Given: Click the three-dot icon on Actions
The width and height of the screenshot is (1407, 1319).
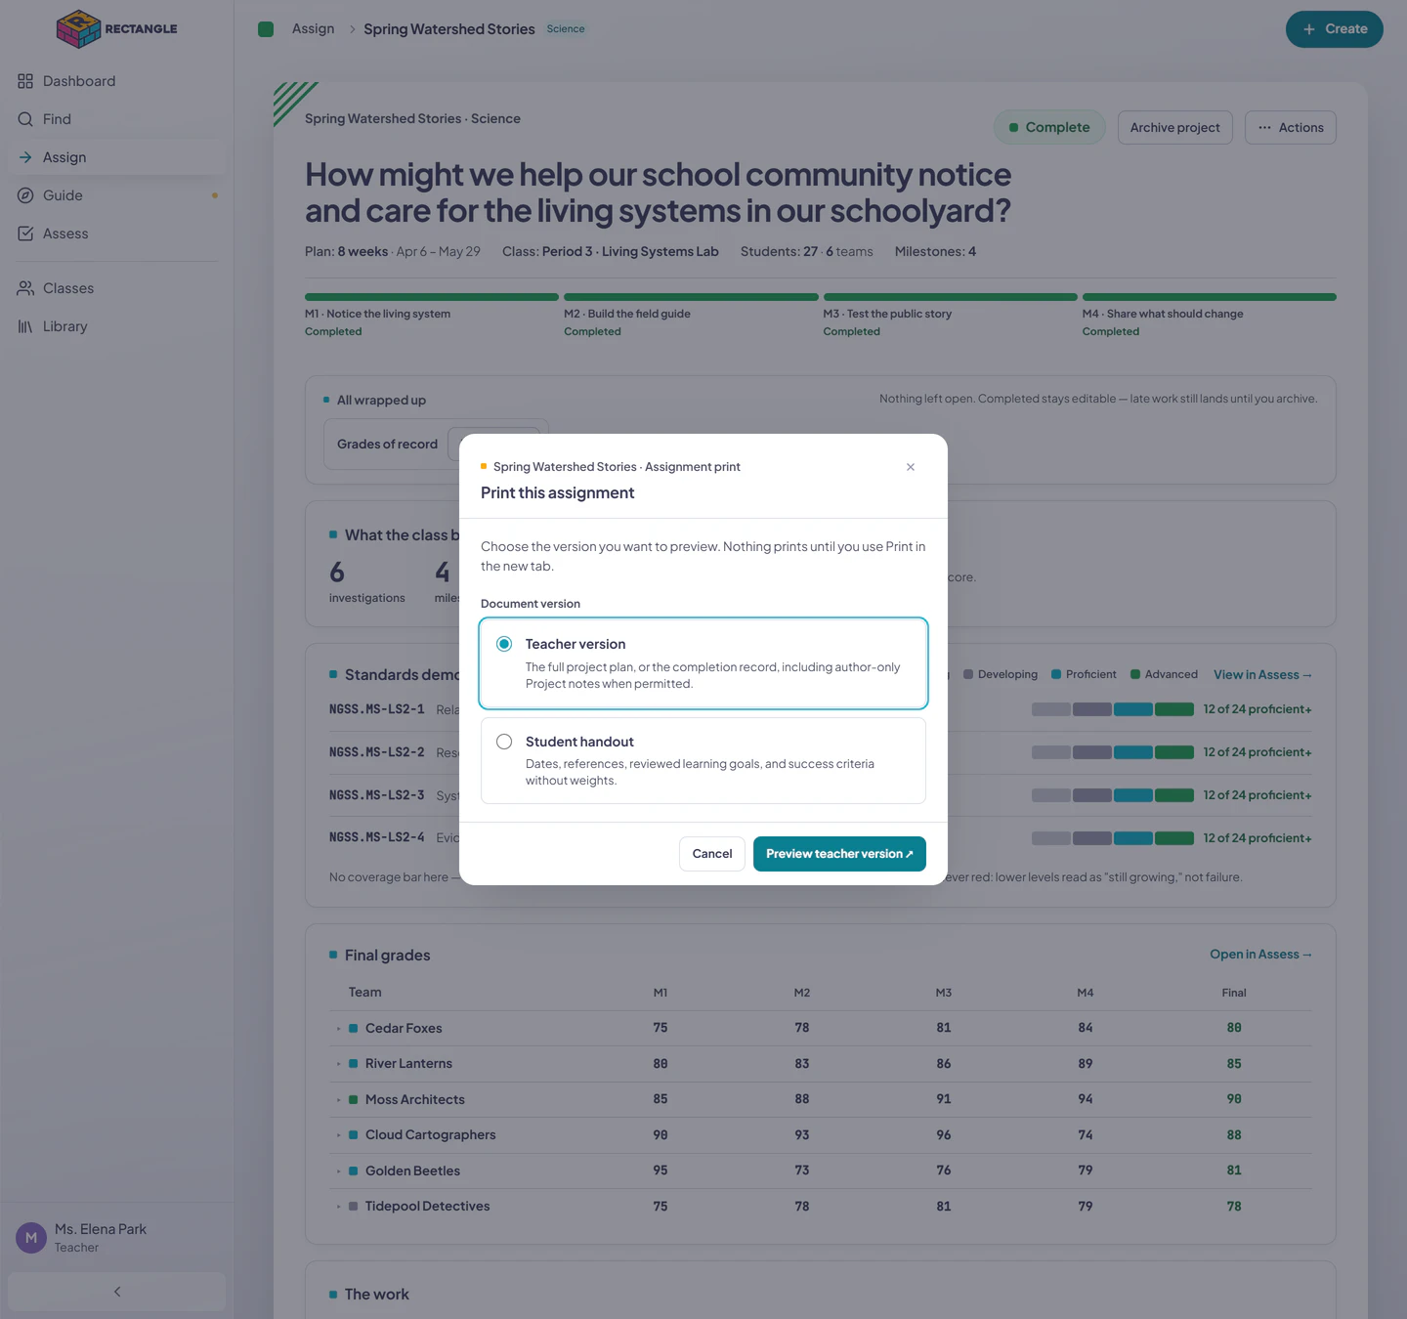Looking at the screenshot, I should [1265, 128].
